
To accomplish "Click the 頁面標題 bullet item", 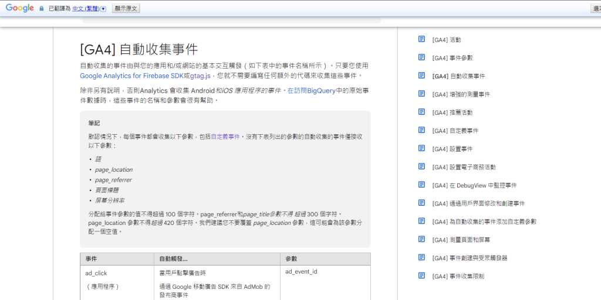I will (x=107, y=190).
